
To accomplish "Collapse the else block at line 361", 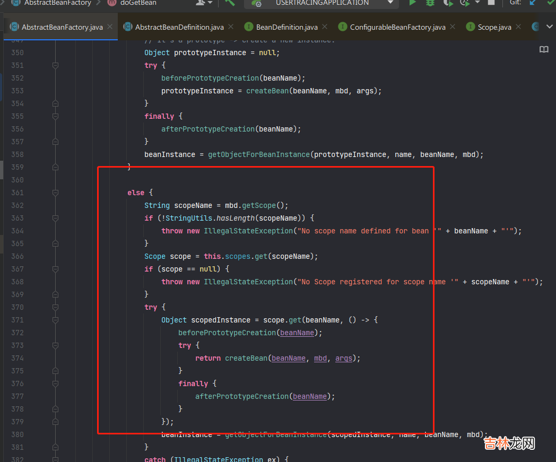I will [55, 193].
